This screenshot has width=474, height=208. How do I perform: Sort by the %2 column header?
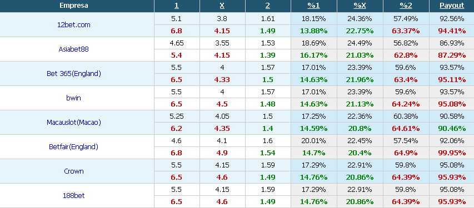click(406, 6)
